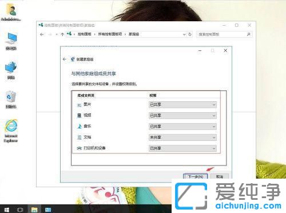The height and width of the screenshot is (213, 286).
Task: Click the Control Panel search box
Action: pyautogui.click(x=222, y=34)
